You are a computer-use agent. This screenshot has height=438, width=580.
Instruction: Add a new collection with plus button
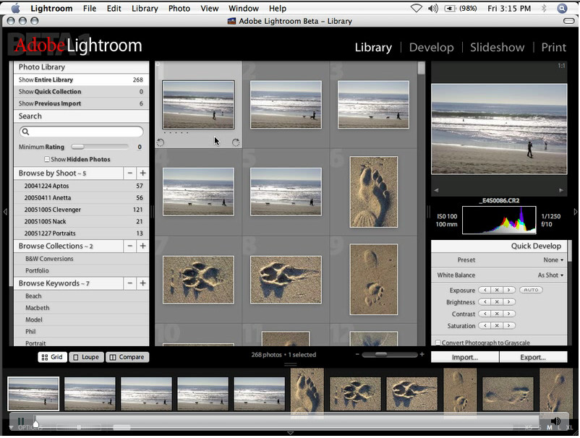(x=142, y=246)
